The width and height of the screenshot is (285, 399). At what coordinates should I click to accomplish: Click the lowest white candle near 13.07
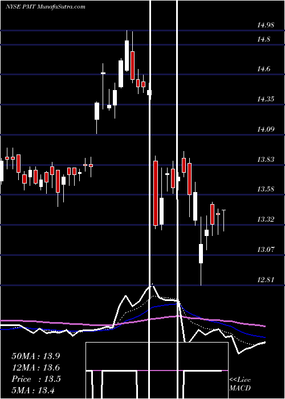click(201, 254)
